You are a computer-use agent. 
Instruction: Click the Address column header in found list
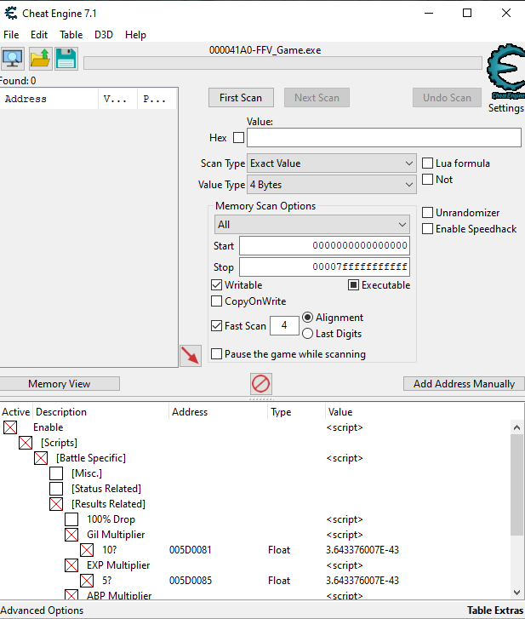[x=49, y=99]
